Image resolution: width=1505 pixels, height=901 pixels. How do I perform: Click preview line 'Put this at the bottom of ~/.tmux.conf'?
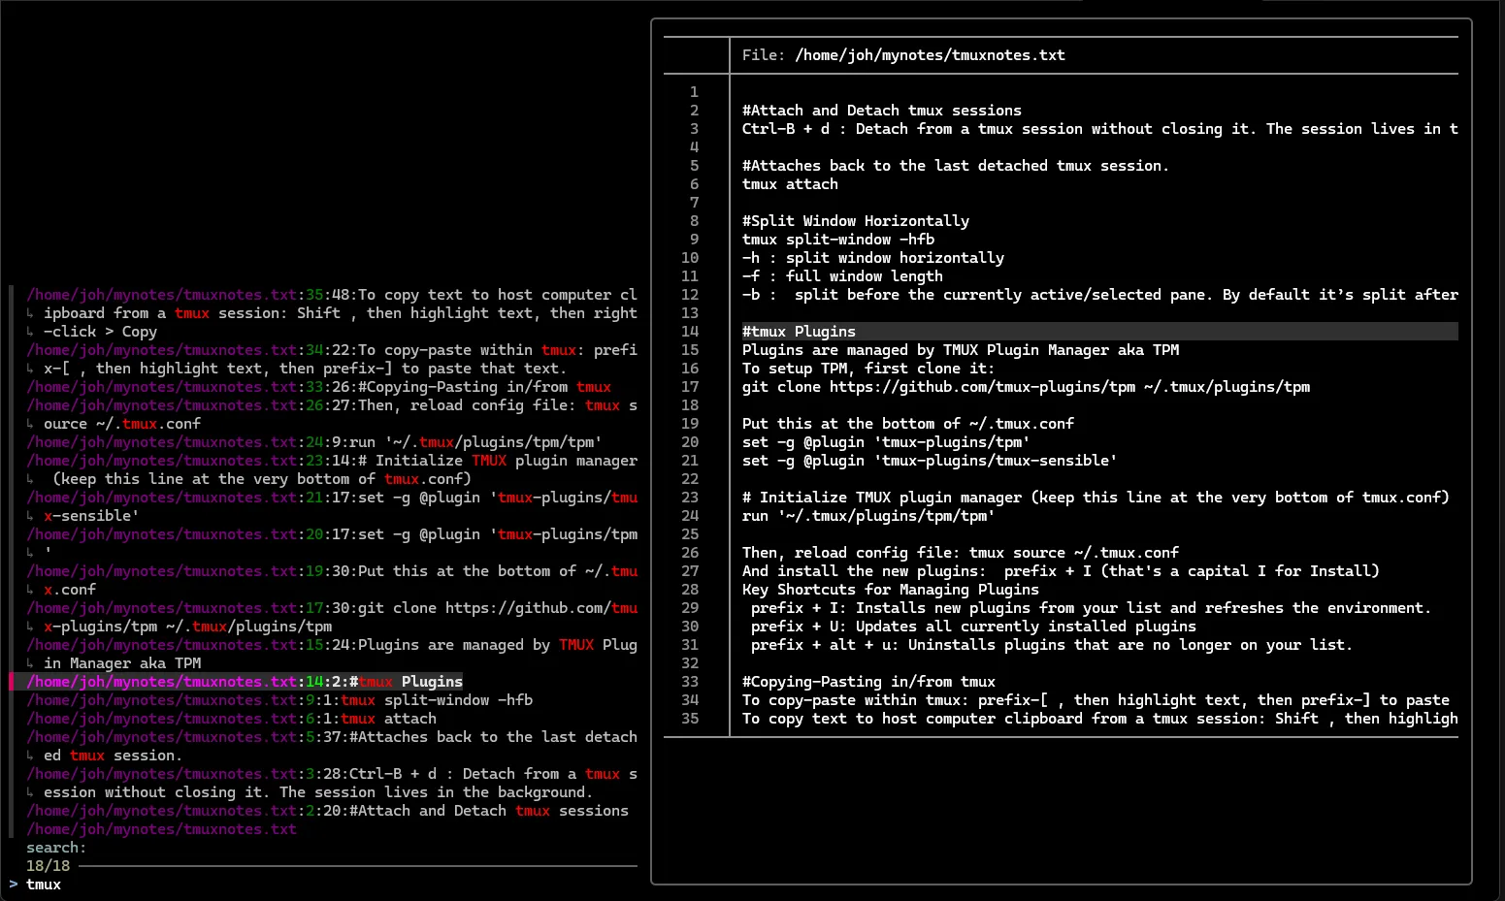[x=908, y=424]
